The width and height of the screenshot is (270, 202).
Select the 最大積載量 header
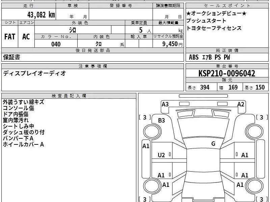click(x=168, y=23)
